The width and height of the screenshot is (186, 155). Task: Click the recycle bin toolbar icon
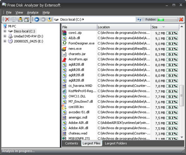14,19
